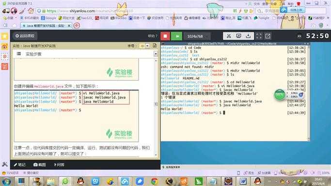Click the terminal window title bar

[235, 44]
